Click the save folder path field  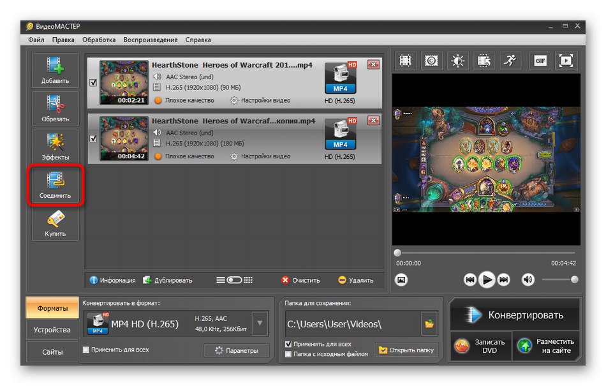353,324
